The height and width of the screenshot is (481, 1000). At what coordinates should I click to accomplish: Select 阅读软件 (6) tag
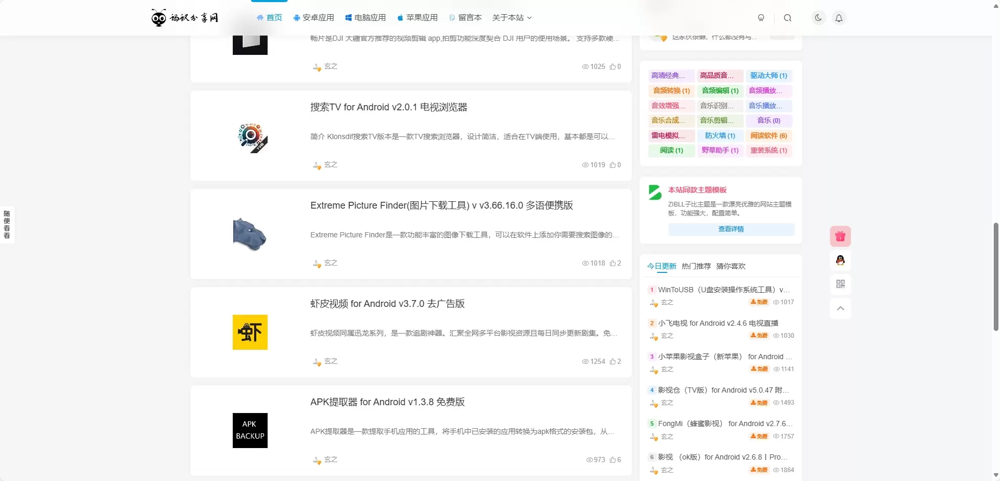pyautogui.click(x=769, y=136)
